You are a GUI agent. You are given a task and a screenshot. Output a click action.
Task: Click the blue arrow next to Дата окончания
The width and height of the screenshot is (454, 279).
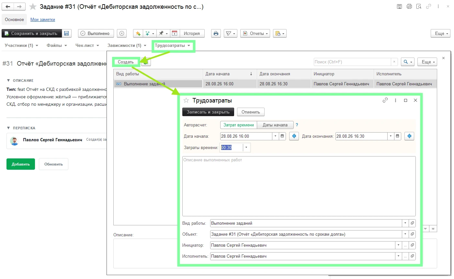pos(409,136)
